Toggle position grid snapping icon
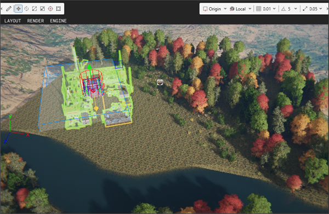The width and height of the screenshot is (329, 214). (259, 9)
